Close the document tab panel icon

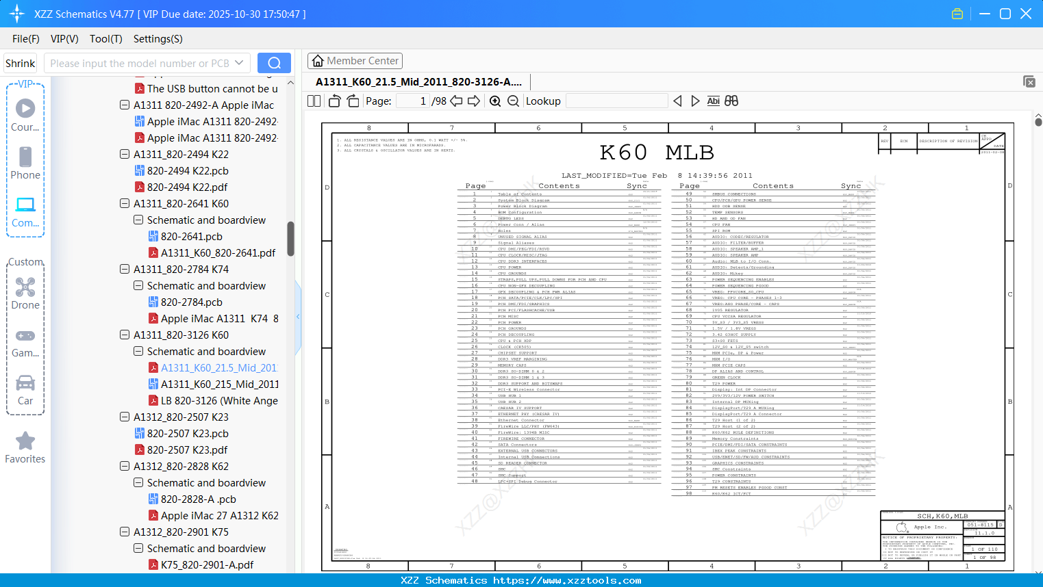[1029, 81]
